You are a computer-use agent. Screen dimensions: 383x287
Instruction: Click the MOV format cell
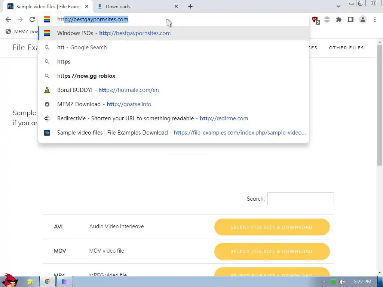point(60,251)
